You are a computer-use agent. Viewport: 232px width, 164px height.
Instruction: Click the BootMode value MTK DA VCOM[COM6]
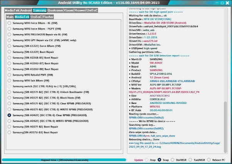pyautogui.click(x=158, y=19)
